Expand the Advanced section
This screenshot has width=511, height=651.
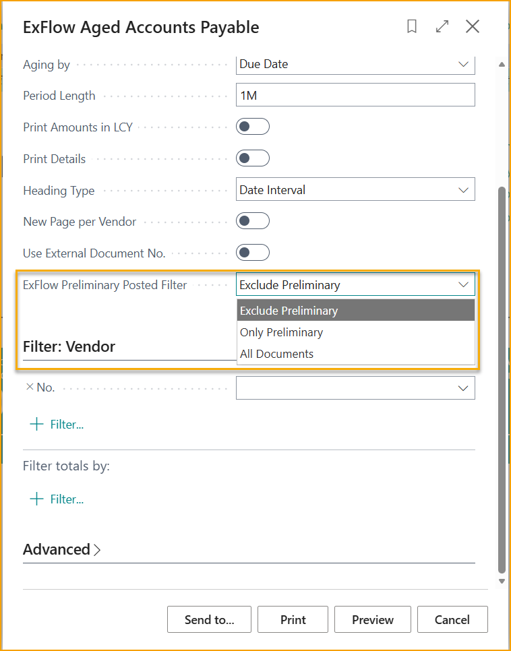click(x=61, y=549)
